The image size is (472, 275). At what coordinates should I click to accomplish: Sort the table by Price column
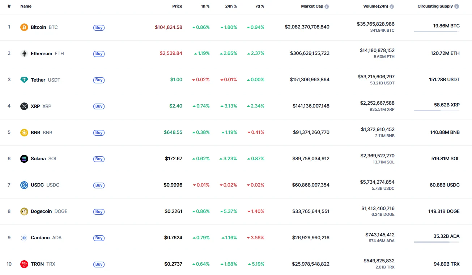[x=177, y=6]
